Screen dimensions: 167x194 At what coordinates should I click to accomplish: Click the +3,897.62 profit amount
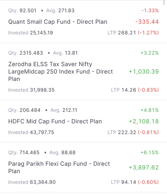144,168
